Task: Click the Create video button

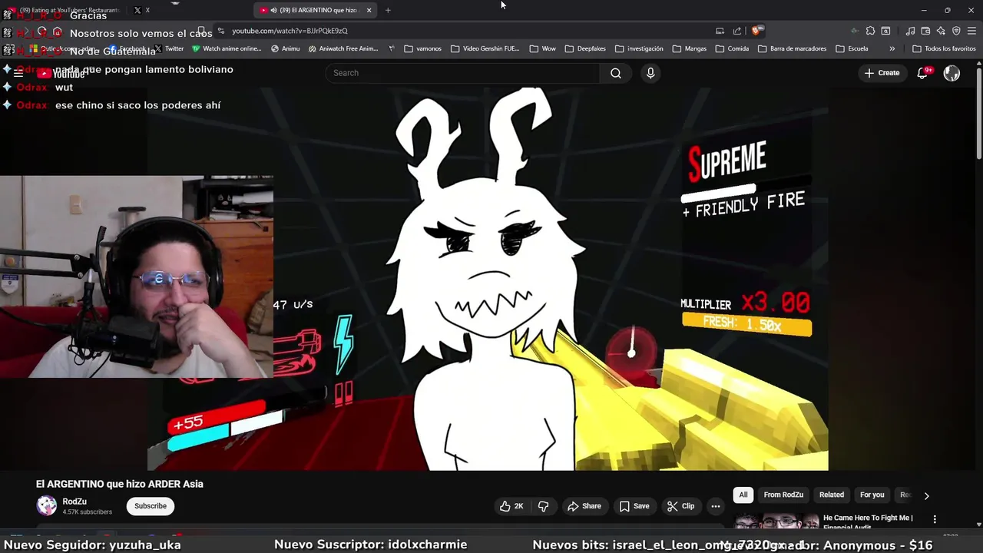Action: click(x=882, y=73)
